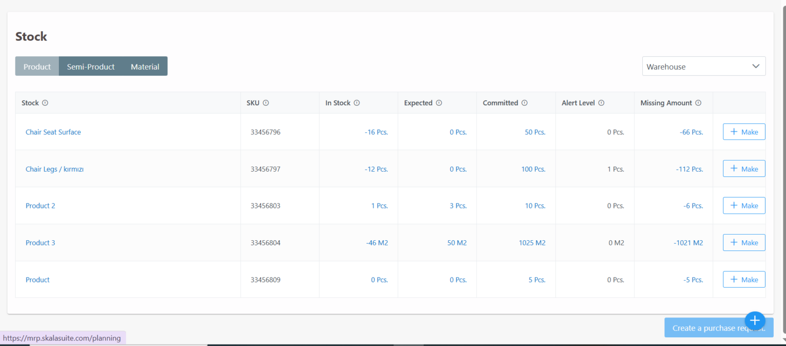Click Make for Product 3
The image size is (786, 346).
point(744,242)
